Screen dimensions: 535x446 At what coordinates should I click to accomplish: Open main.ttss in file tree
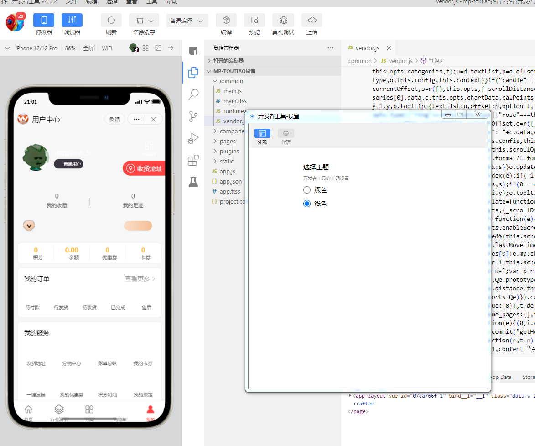pos(235,101)
